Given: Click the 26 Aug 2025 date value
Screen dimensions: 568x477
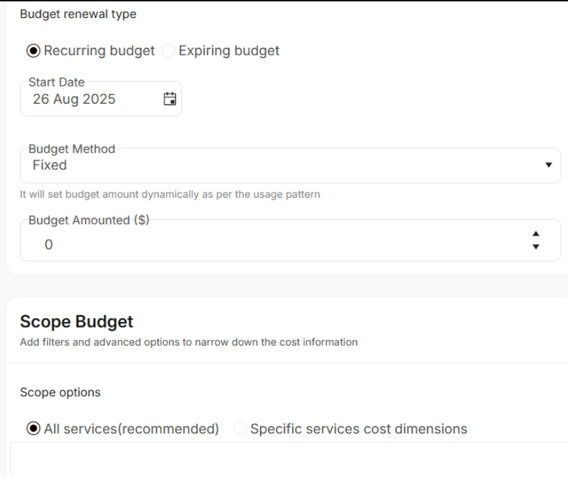Looking at the screenshot, I should (74, 99).
